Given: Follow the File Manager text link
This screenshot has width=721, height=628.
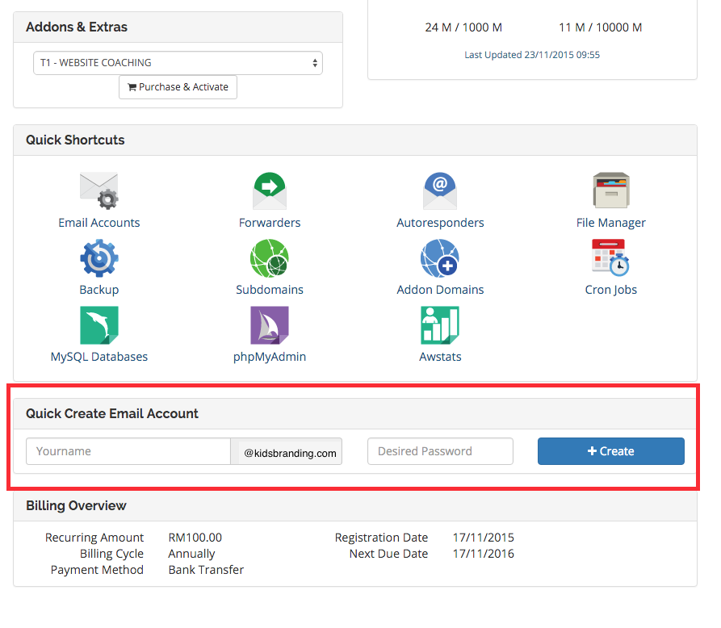Looking at the screenshot, I should tap(610, 223).
